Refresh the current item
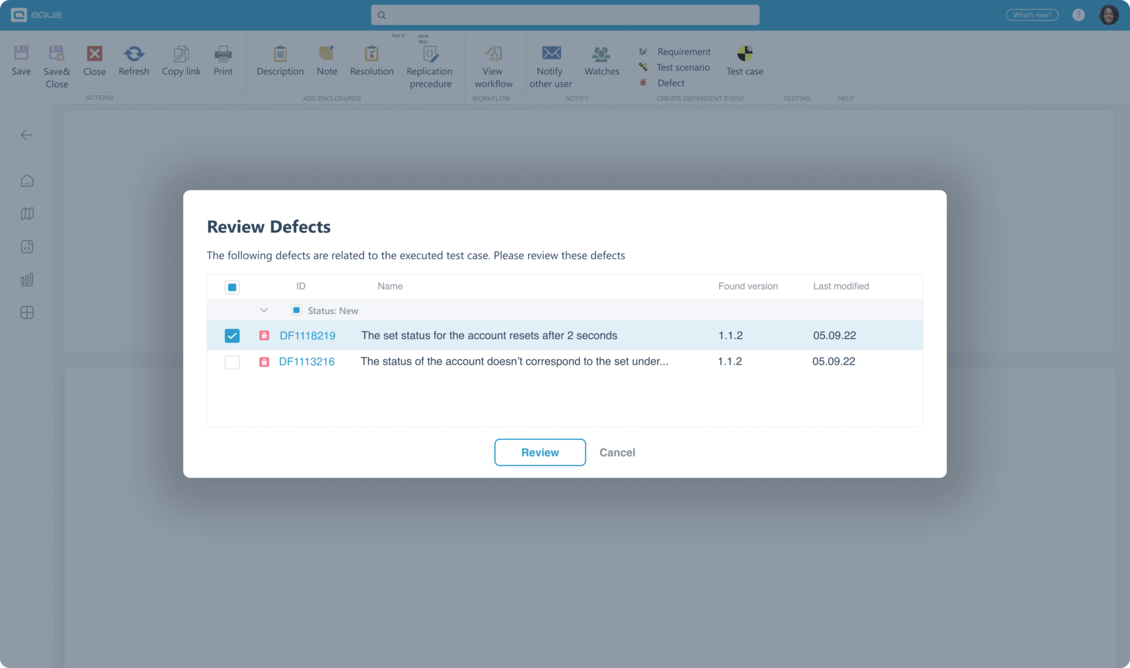Screen dimensions: 1130x668 [x=134, y=62]
